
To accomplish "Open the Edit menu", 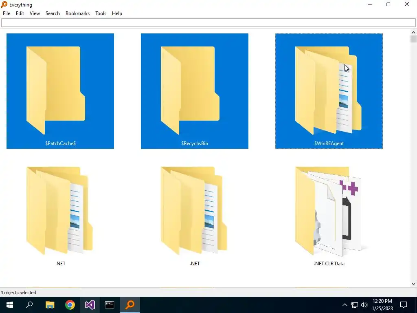I will 20,13.
